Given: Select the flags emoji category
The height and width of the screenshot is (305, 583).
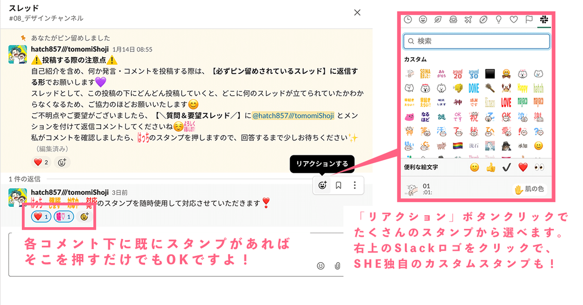Looking at the screenshot, I should (x=530, y=19).
